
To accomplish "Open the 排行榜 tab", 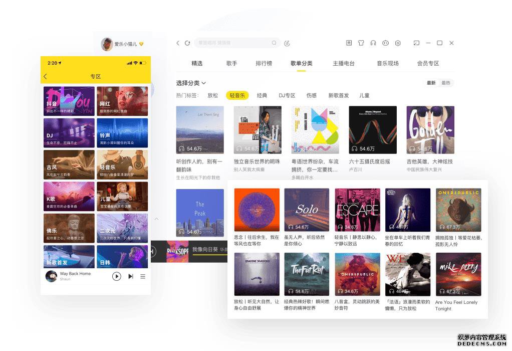I will (264, 63).
